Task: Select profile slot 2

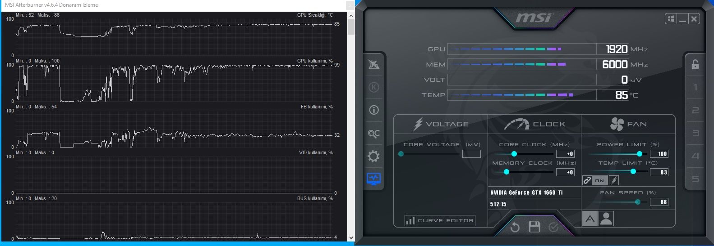Action: point(695,110)
